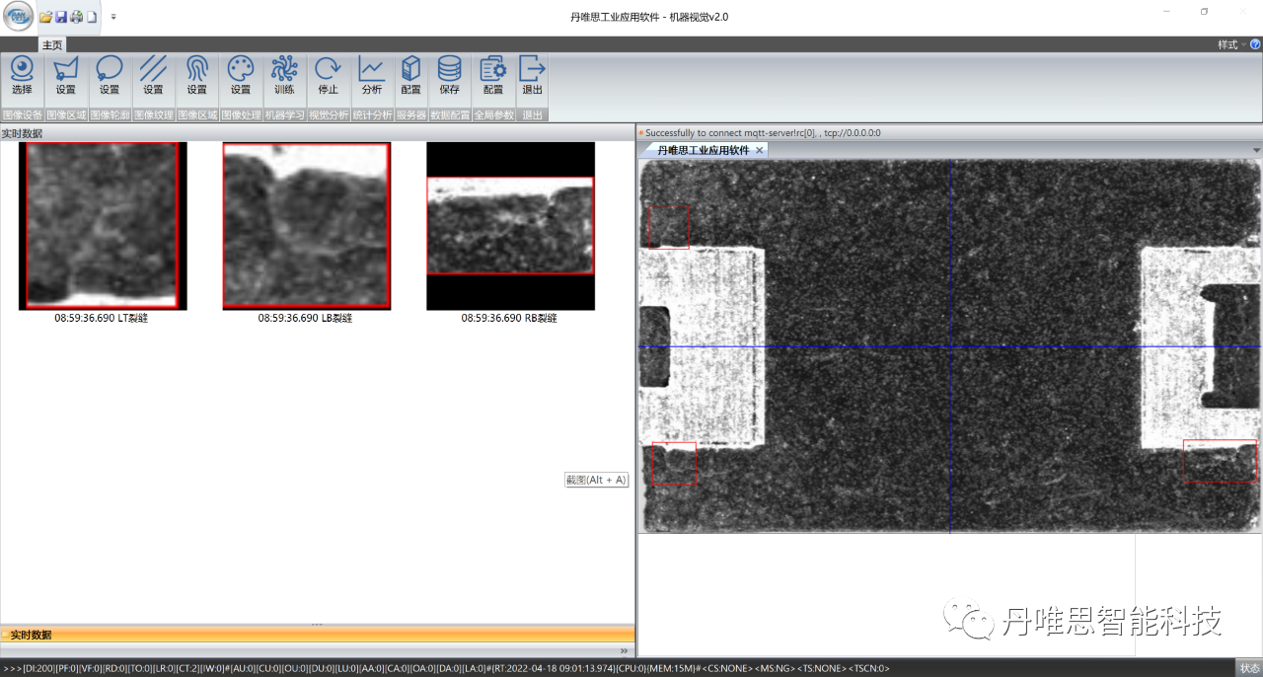Click the blank-page new document icon
The image size is (1263, 677).
92,17
